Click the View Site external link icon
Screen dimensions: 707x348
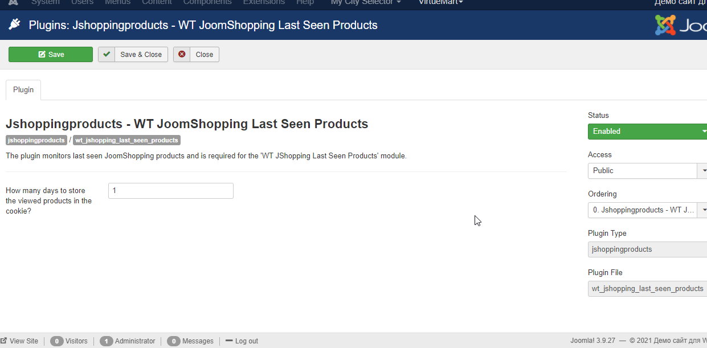pos(4,341)
